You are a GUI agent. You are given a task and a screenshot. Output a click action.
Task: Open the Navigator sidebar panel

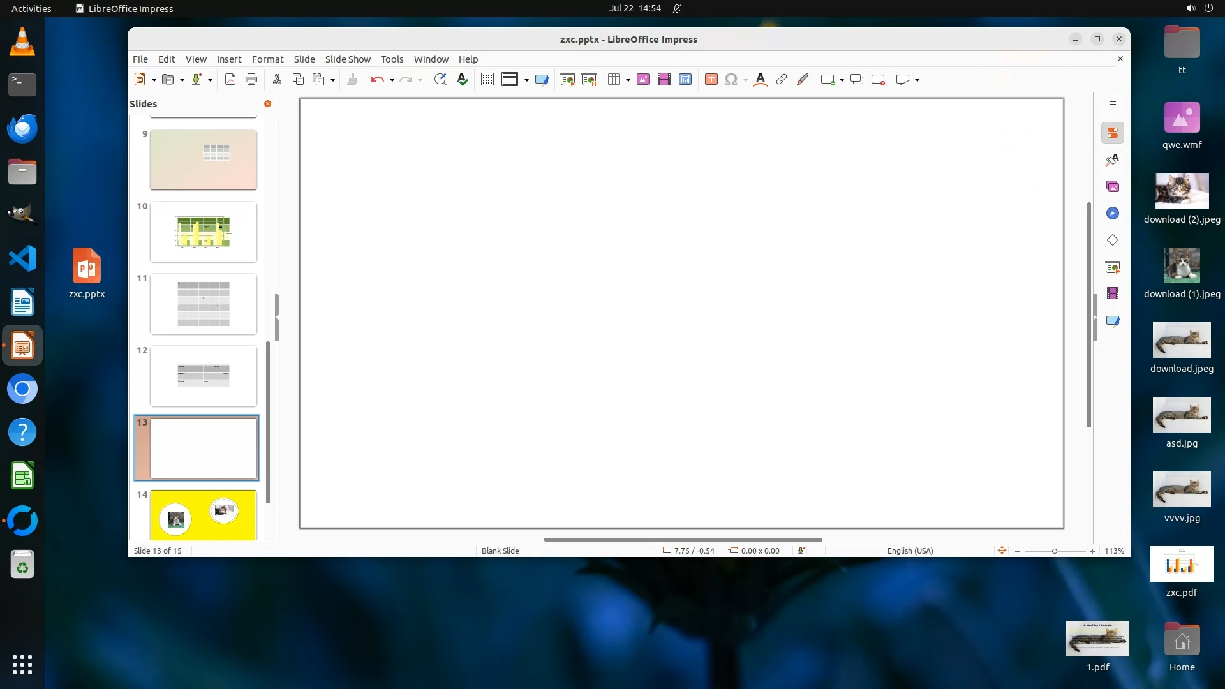[x=1113, y=214]
